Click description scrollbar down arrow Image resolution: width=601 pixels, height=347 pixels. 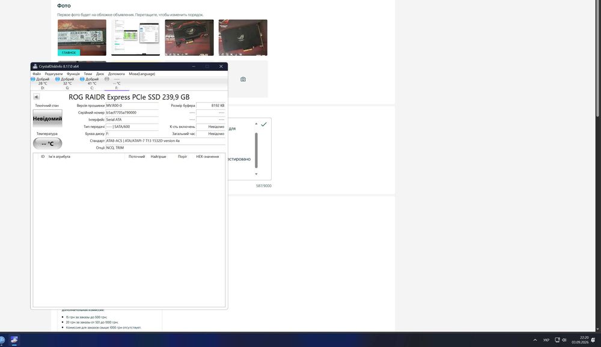(256, 174)
